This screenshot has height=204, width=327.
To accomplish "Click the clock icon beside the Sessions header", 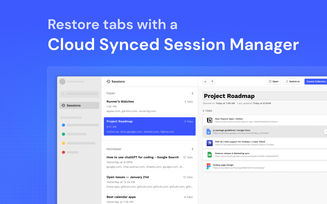I will click(108, 81).
